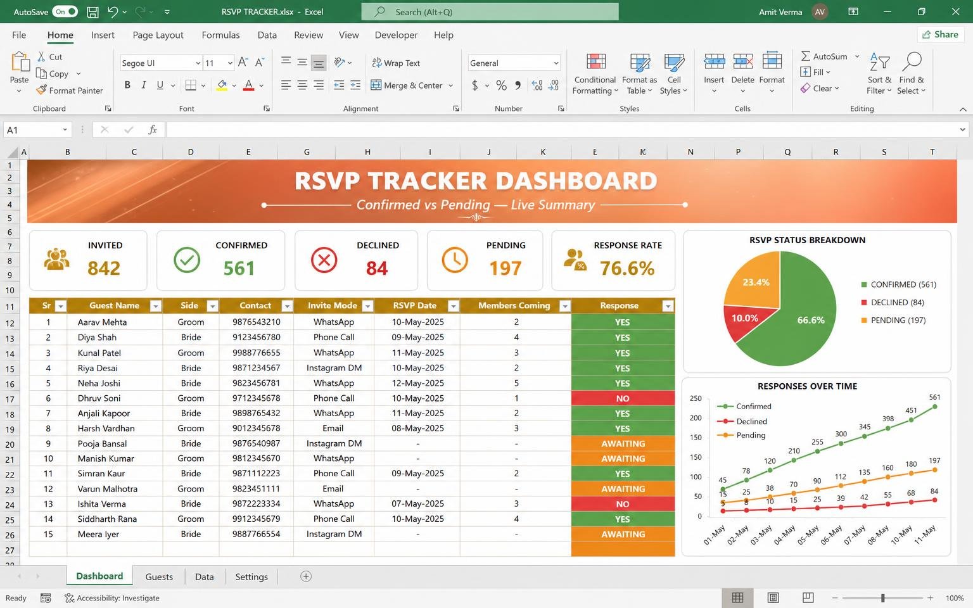Click the Undo arrow icon
Image resolution: width=973 pixels, height=608 pixels.
(113, 11)
